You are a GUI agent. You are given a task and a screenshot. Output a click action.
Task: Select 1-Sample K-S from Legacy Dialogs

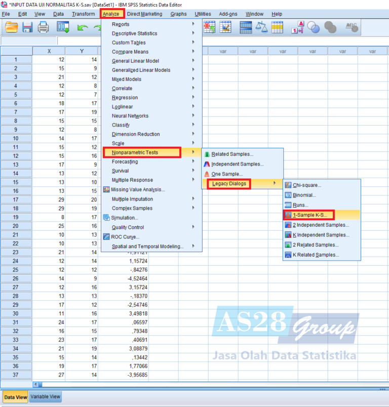tap(310, 215)
